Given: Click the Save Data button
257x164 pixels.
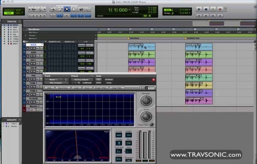Looking at the screenshot, I should click(63, 88).
